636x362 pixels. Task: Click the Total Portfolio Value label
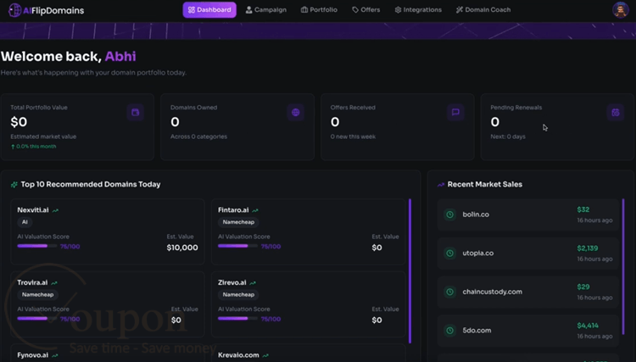point(39,108)
